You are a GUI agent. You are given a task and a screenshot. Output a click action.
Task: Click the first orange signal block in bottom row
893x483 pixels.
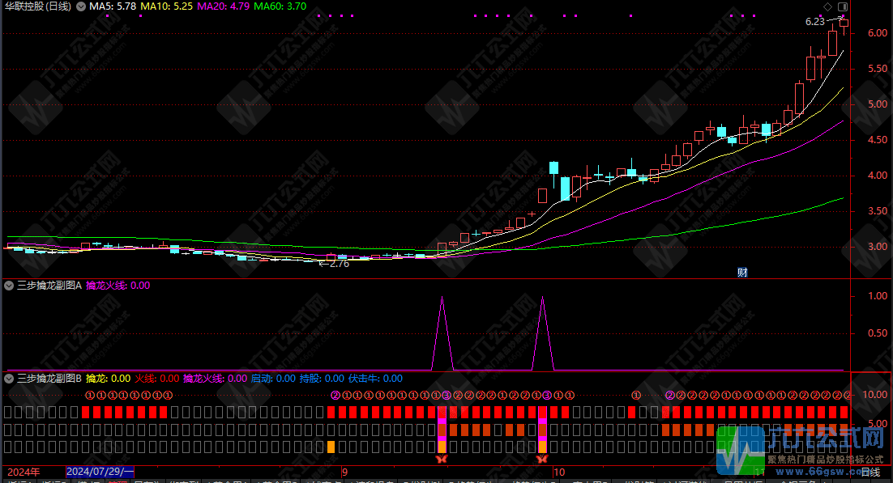coord(331,447)
